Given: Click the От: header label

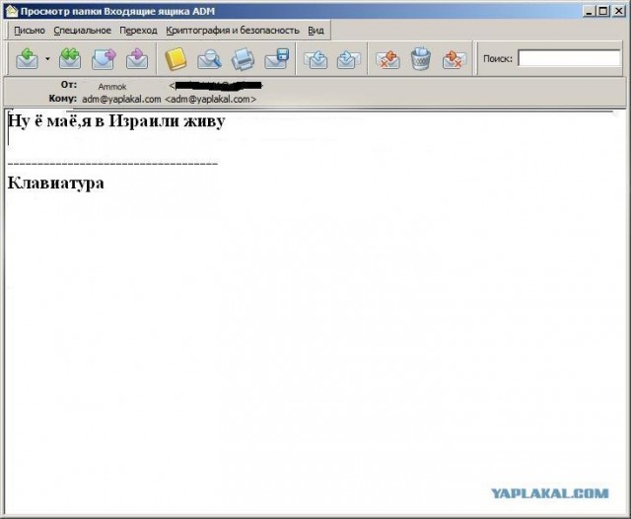Looking at the screenshot, I should click(x=69, y=85).
